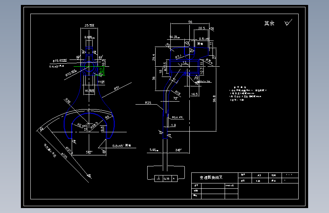Select the R38 radius label
The image size is (329, 213).
pyautogui.click(x=68, y=101)
